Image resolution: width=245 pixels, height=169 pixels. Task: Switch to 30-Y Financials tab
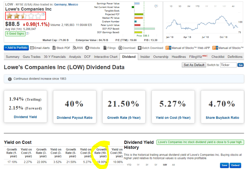point(55,57)
